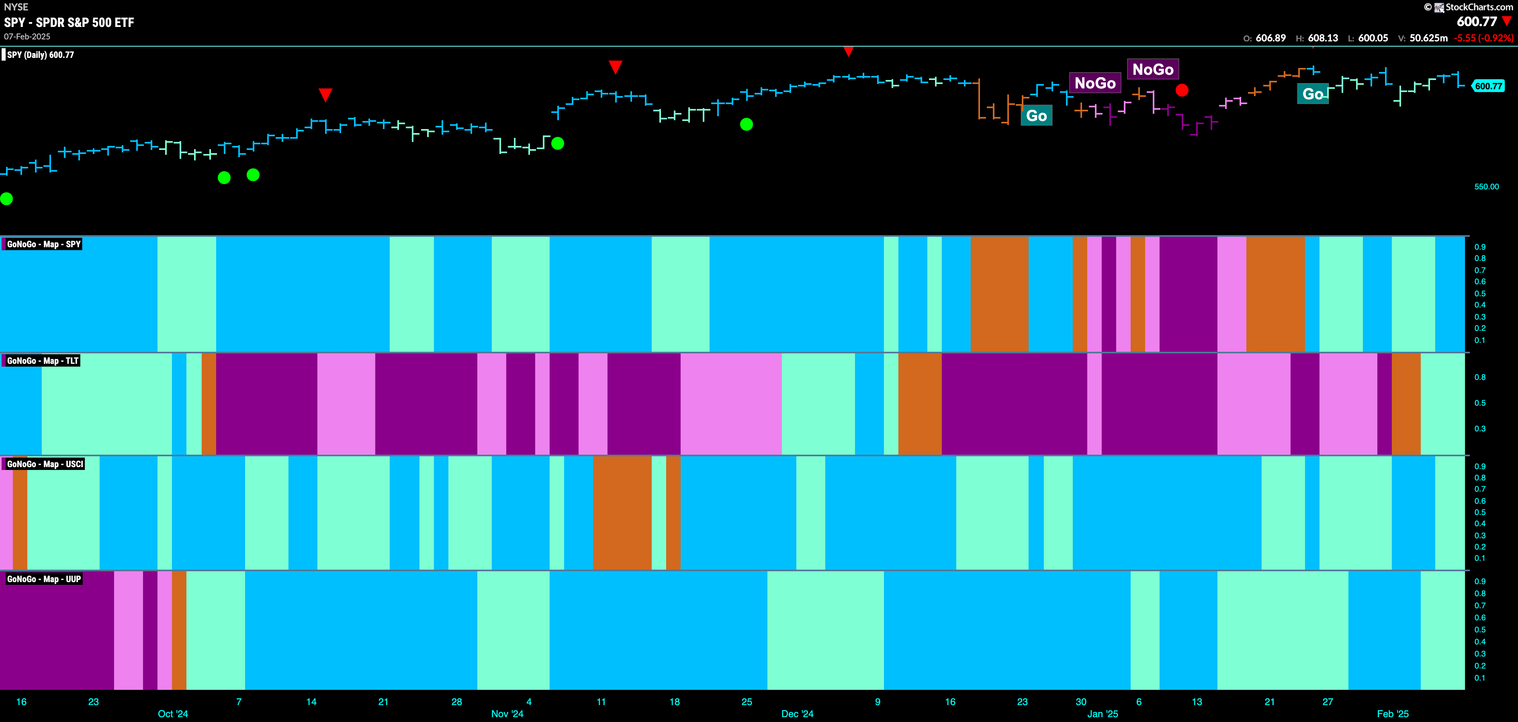Click the teal Go label near January 27
Image resolution: width=1518 pixels, height=722 pixels.
point(1312,94)
